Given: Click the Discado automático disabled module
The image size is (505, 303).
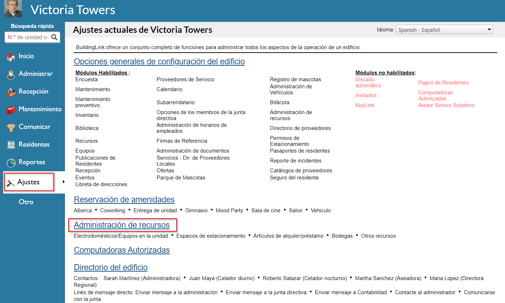Looking at the screenshot, I should click(368, 83).
